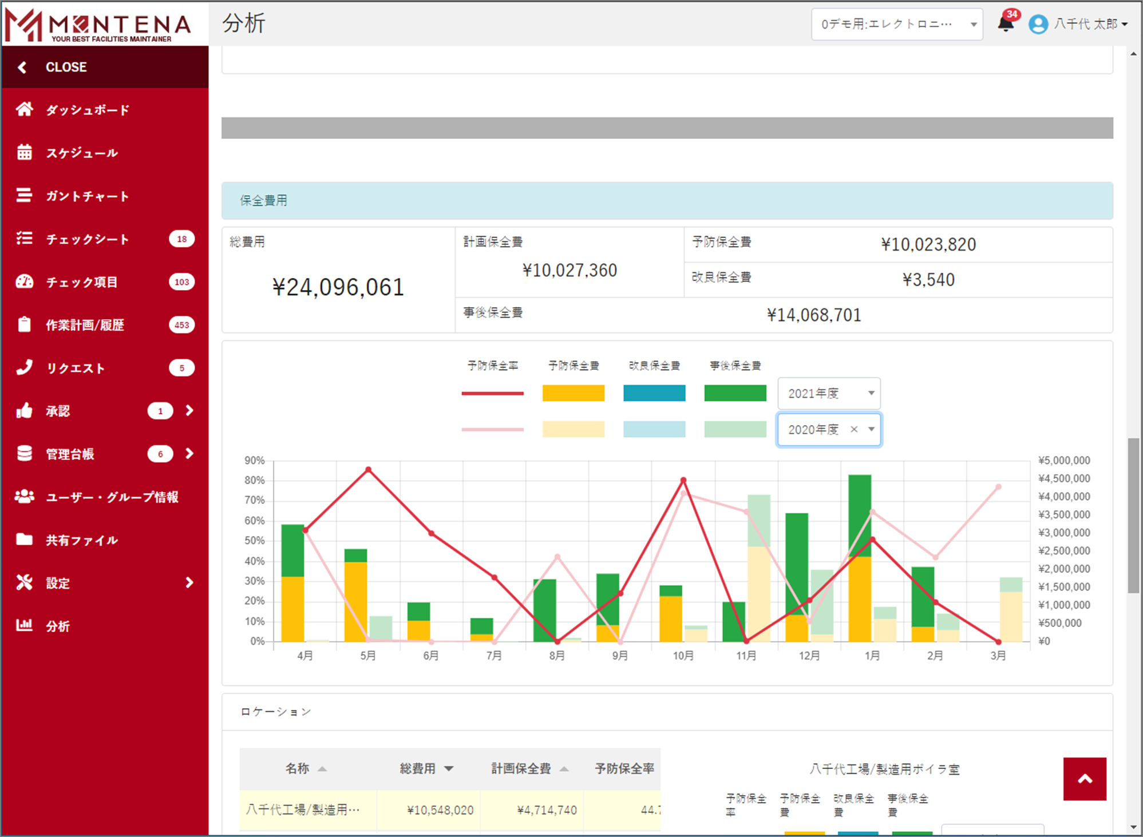
Task: Click the calendar Schedule icon
Action: click(24, 152)
